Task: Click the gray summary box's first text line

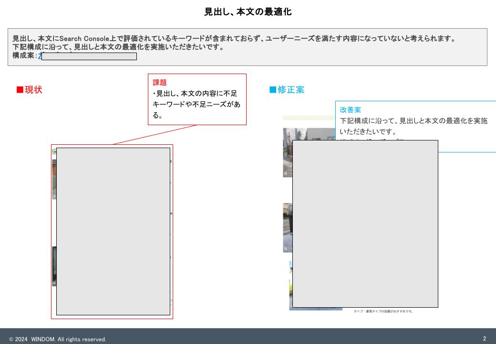Action: [x=234, y=39]
